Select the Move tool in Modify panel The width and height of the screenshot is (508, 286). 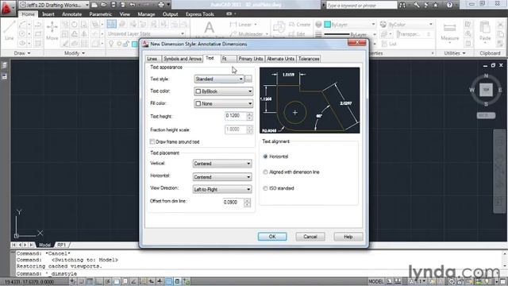point(52,30)
